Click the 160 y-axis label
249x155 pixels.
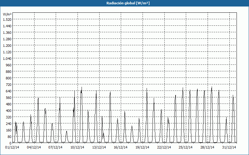coord(8,130)
